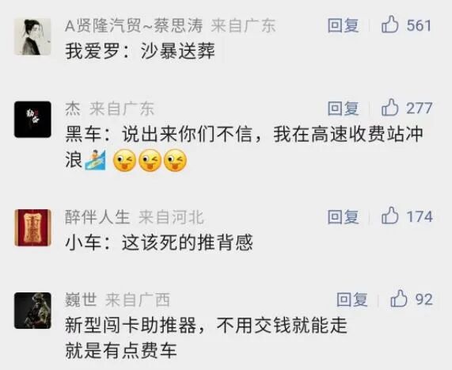Open username 杰 profile
Viewport: 452px width, 370px height.
(73, 109)
